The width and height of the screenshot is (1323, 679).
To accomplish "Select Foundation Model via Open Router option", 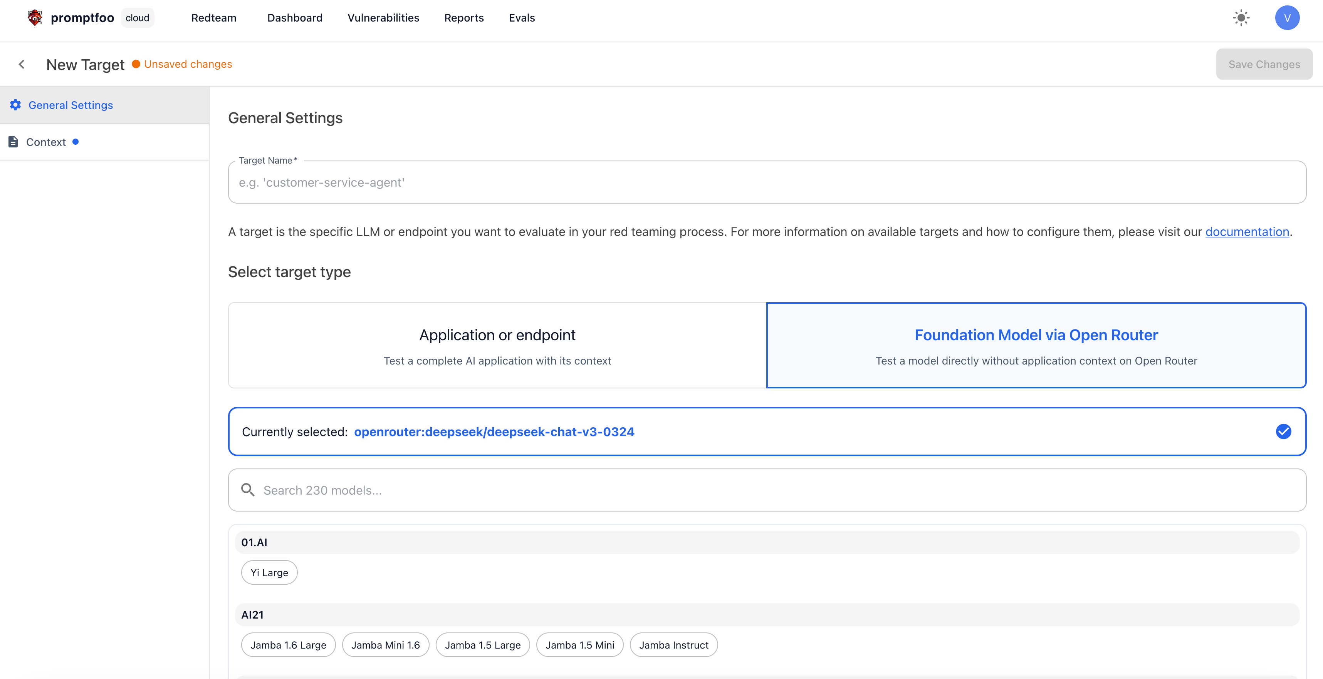I will pos(1036,345).
